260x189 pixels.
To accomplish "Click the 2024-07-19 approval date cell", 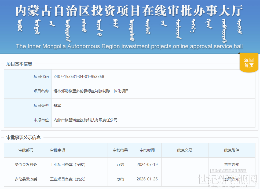I will point(147,165).
